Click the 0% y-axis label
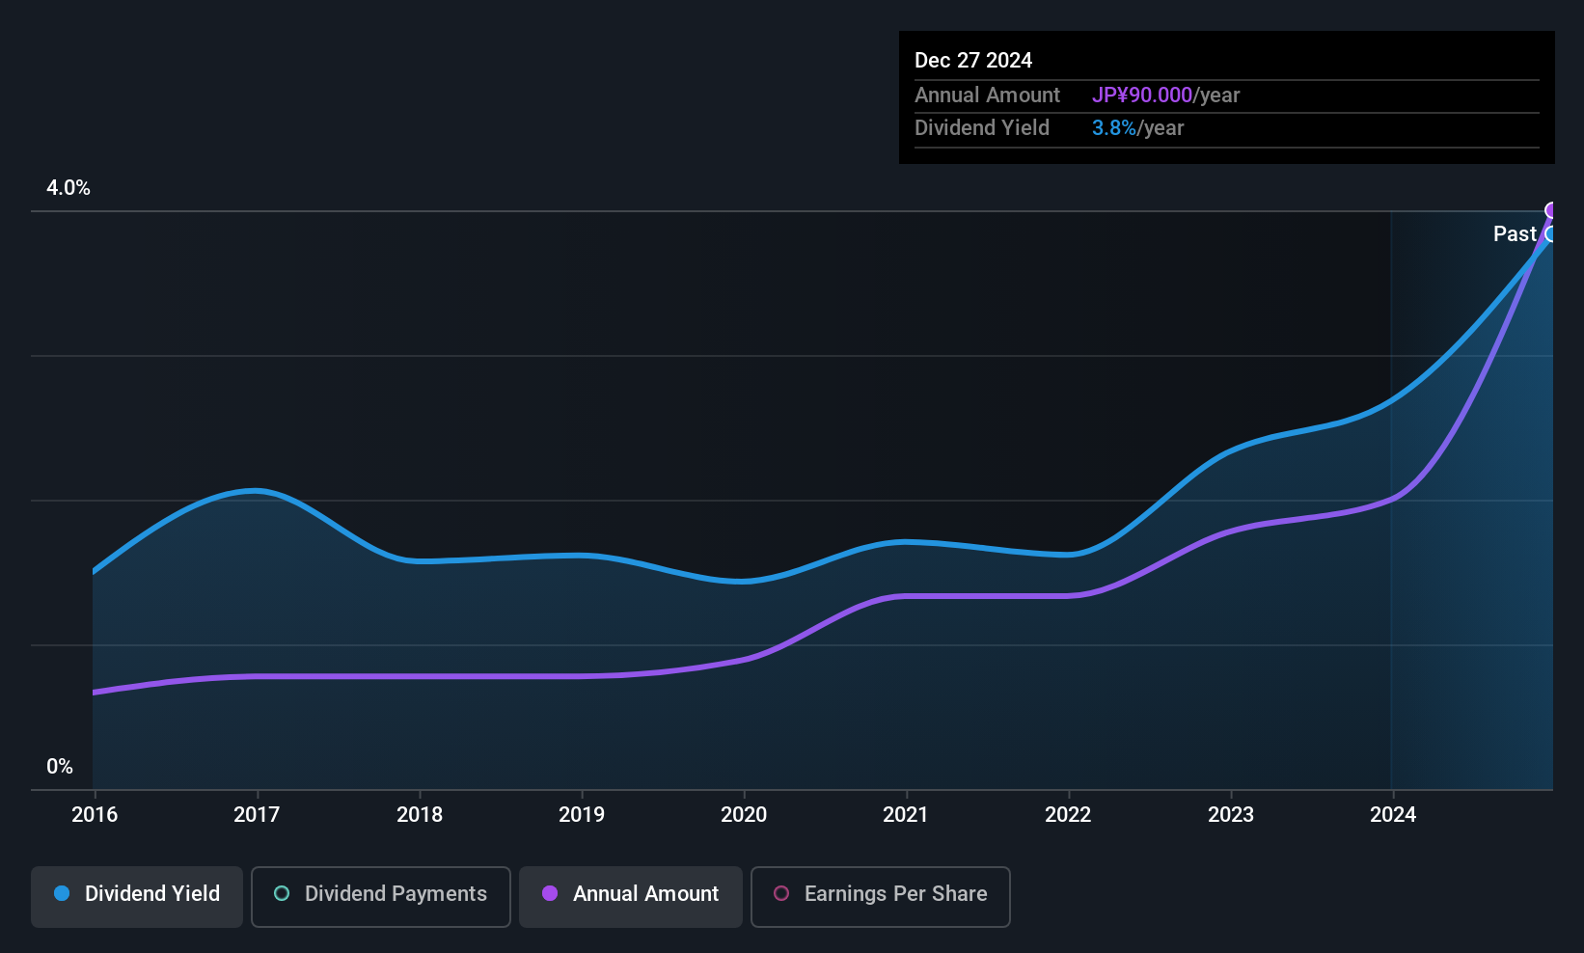Image resolution: width=1584 pixels, height=953 pixels. (60, 767)
